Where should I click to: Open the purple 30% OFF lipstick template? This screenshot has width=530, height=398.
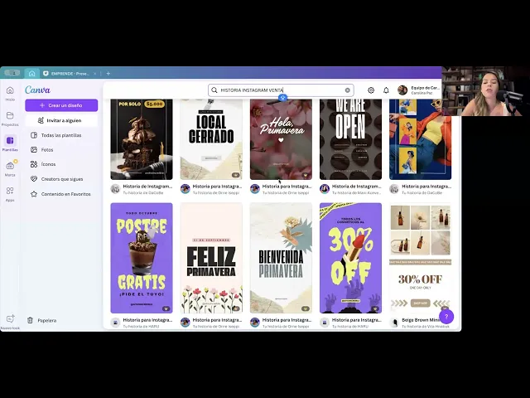point(350,258)
